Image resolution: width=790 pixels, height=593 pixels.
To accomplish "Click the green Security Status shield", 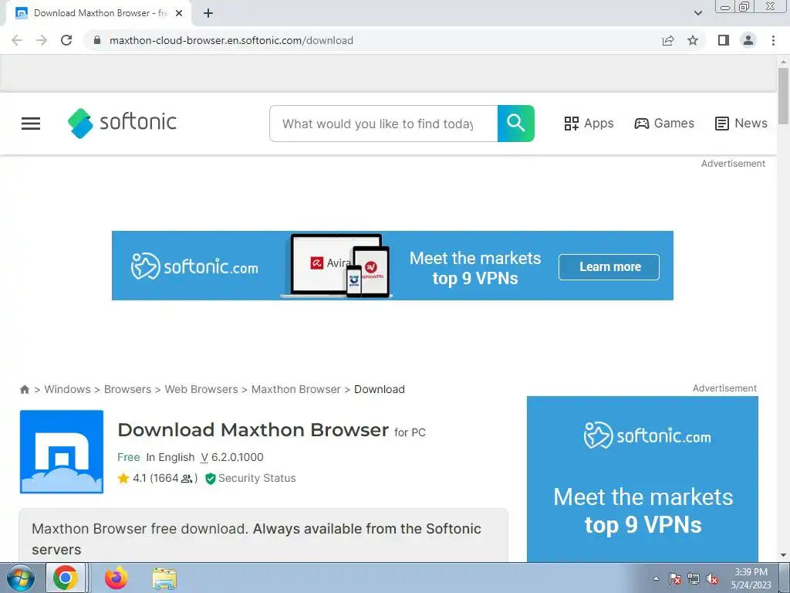I will tap(211, 479).
